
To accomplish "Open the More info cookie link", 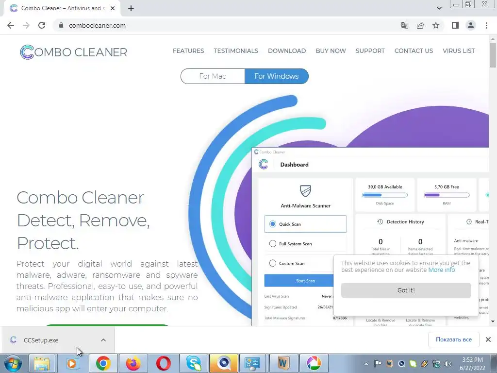I will point(442,270).
